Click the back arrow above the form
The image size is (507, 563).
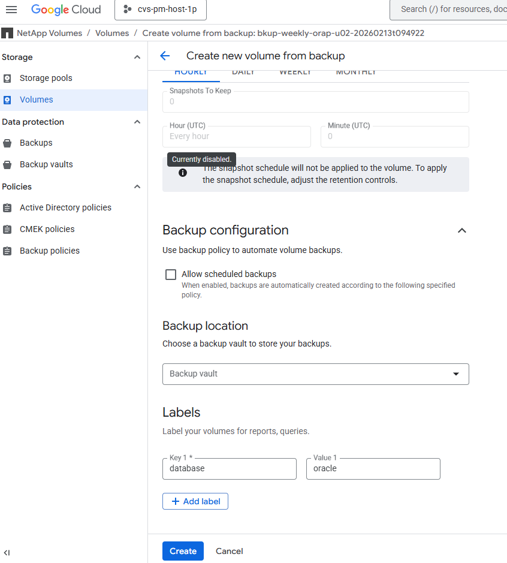point(165,55)
